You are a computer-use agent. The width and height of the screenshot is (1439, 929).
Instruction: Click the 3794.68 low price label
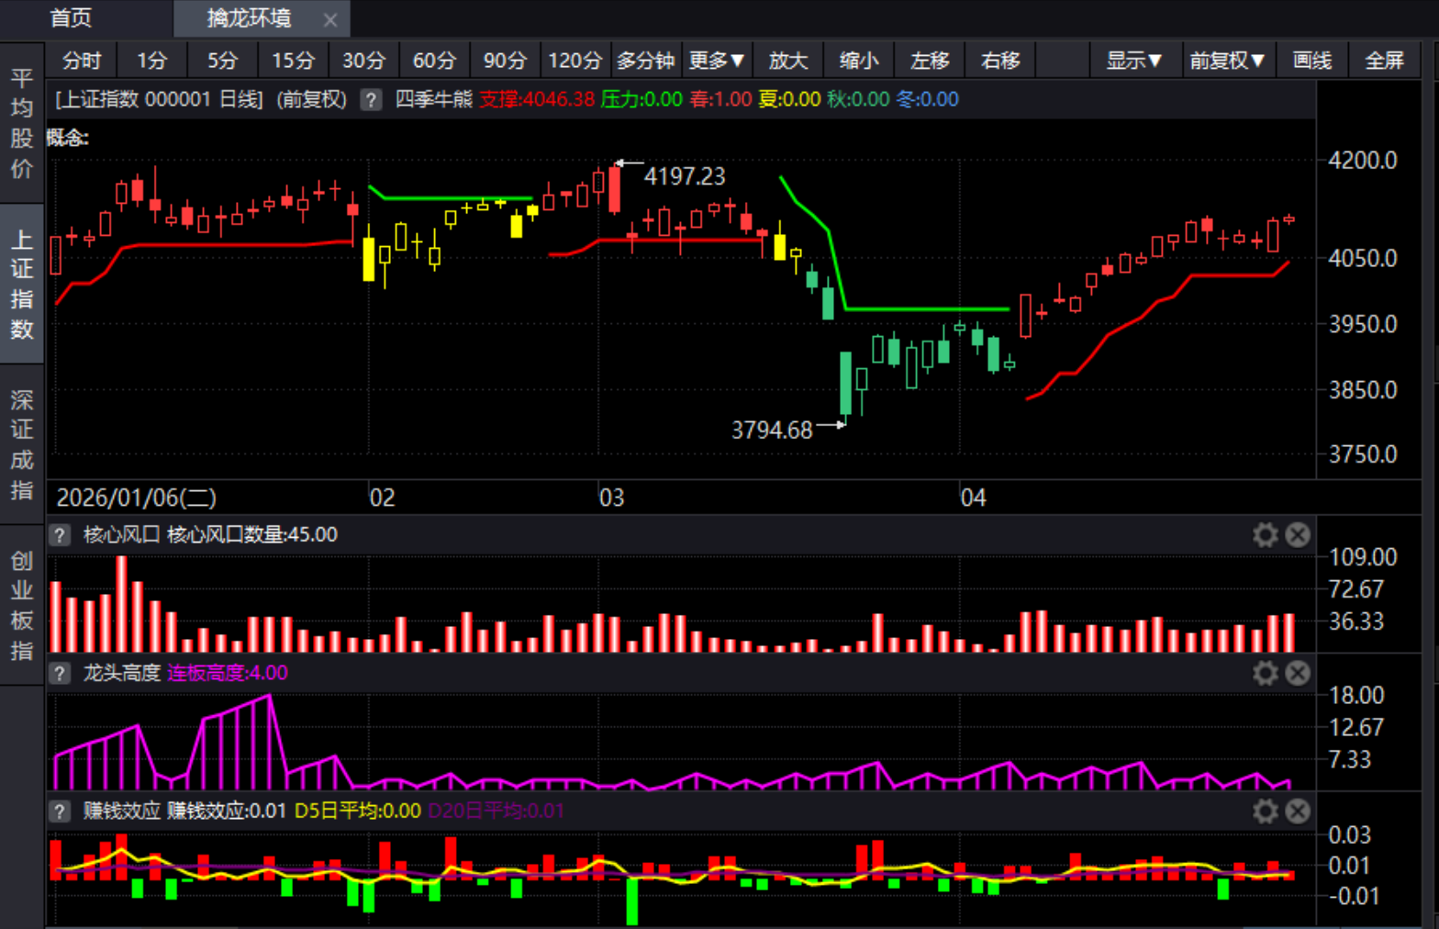(772, 430)
